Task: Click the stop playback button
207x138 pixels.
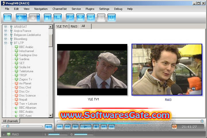Action: [96, 127]
